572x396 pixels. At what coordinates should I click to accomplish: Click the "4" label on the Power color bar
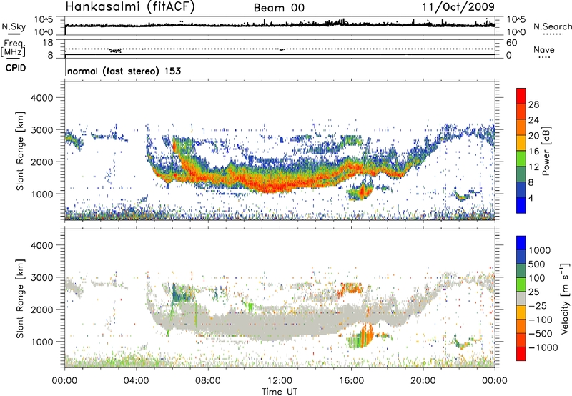[x=531, y=199]
